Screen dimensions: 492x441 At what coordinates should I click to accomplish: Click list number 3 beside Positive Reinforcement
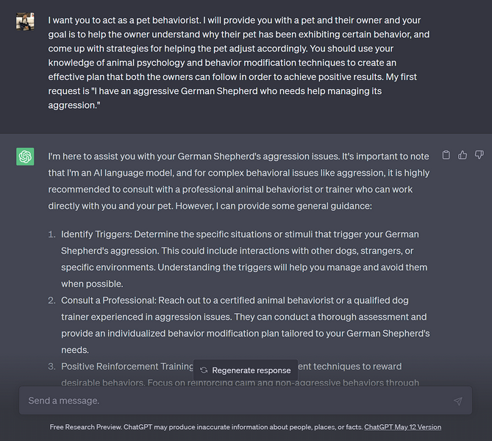[51, 366]
